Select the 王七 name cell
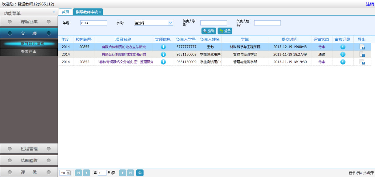 point(210,47)
